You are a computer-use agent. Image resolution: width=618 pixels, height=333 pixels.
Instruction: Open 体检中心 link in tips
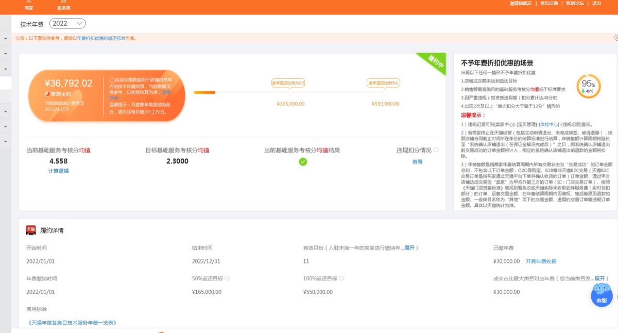tap(548, 125)
